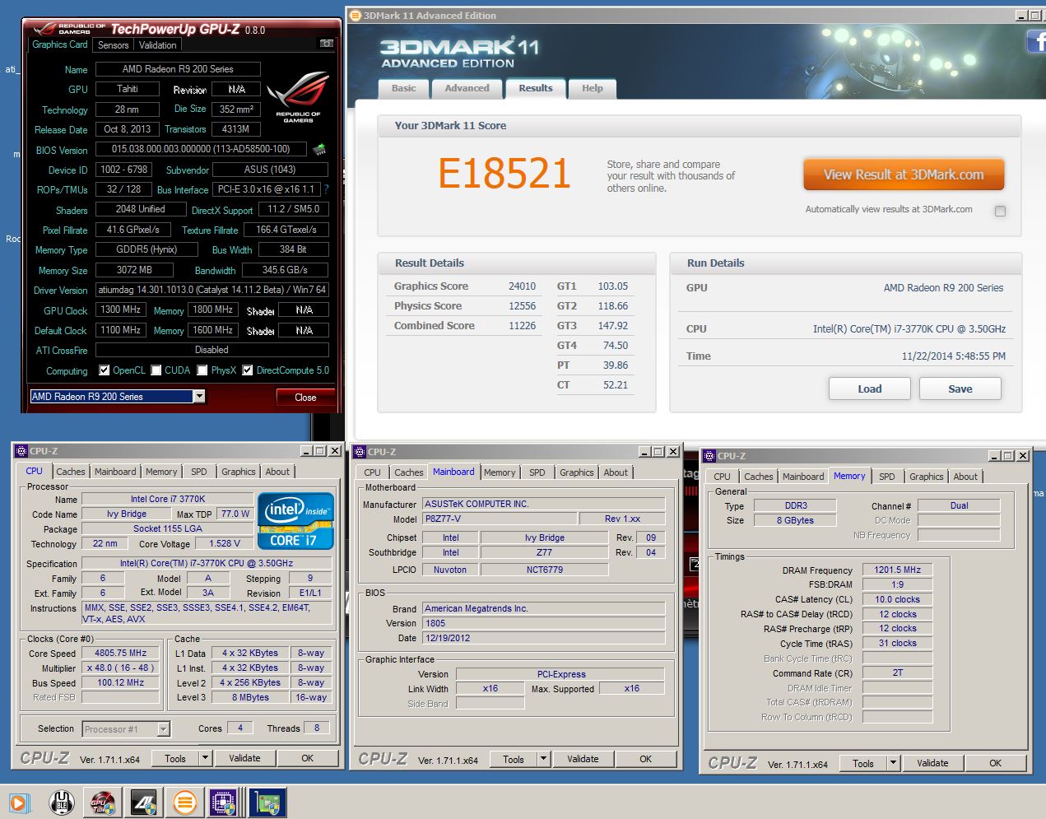Click the Intel Core i7 badge in CPU-Z
Image resolution: width=1046 pixels, height=819 pixels.
point(296,520)
